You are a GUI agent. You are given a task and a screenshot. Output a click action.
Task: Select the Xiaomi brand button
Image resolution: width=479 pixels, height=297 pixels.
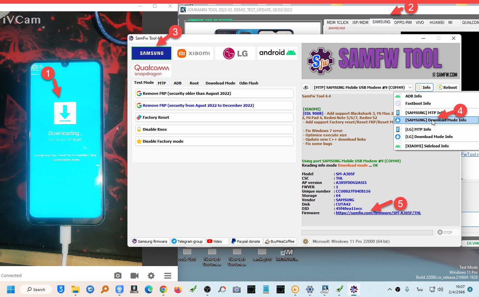pos(193,53)
